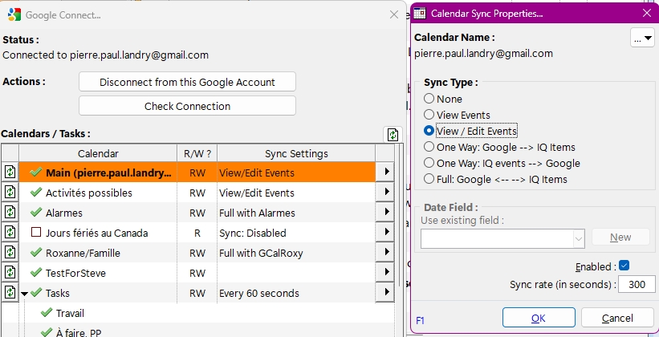The width and height of the screenshot is (659, 337).
Task: Click sync icon beside Jours fériés au Canada
Action: tap(10, 233)
